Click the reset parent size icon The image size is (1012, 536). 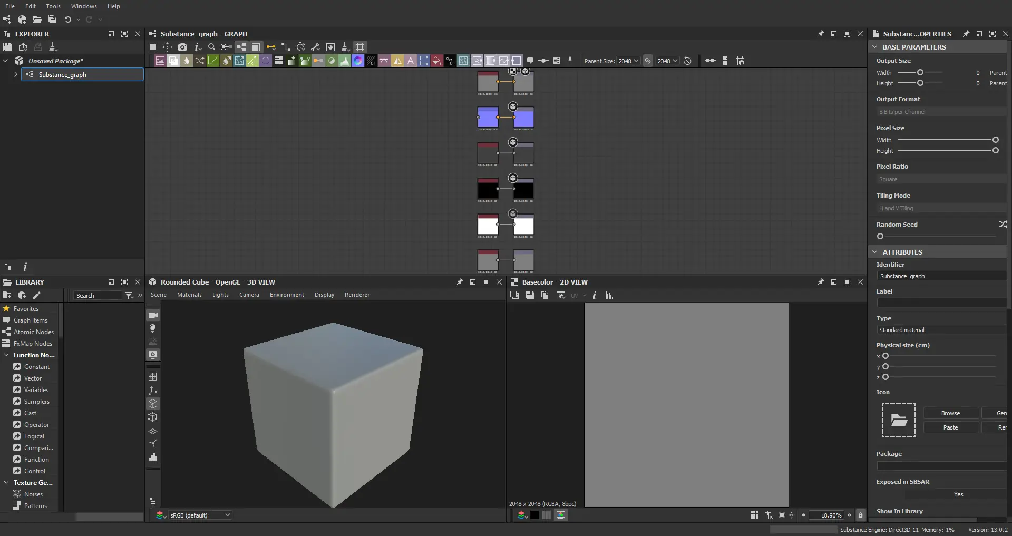(687, 61)
